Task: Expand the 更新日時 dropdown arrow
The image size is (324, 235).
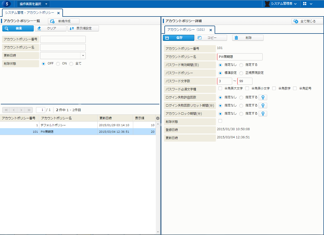Action: (83, 56)
